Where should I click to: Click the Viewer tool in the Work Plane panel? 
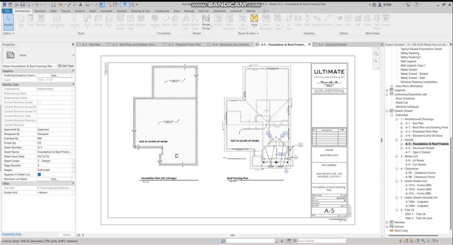[386, 20]
